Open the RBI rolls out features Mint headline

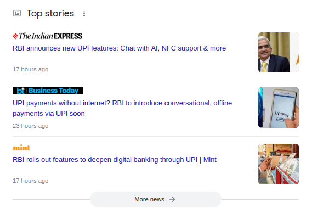pos(115,160)
